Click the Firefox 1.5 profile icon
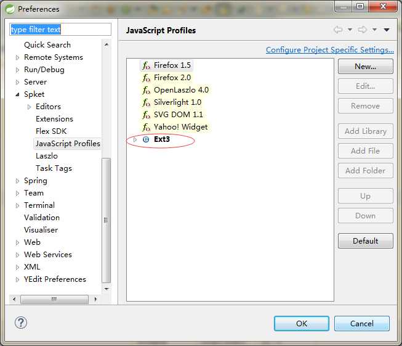 [x=146, y=65]
